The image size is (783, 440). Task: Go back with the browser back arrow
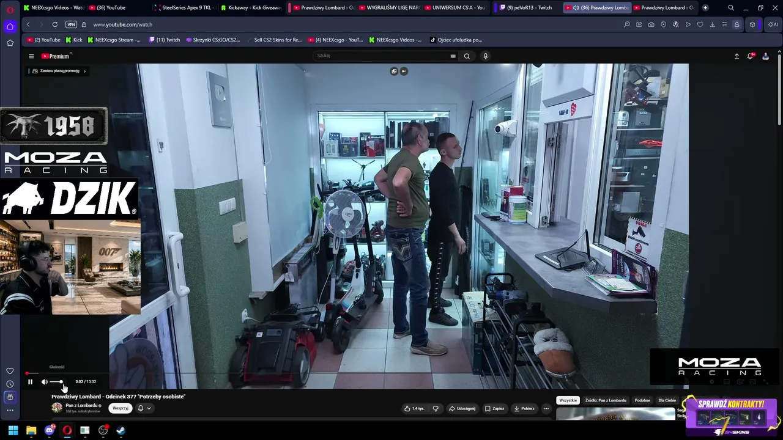click(x=28, y=24)
